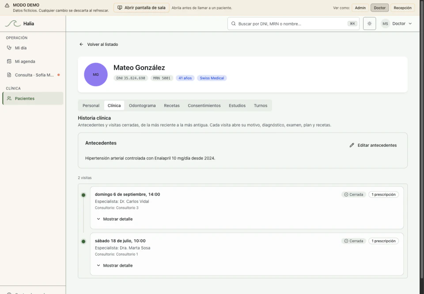Viewport: 424px width, 294px height.
Task: Click the 1 prescripción badge on September visit
Action: (x=383, y=194)
